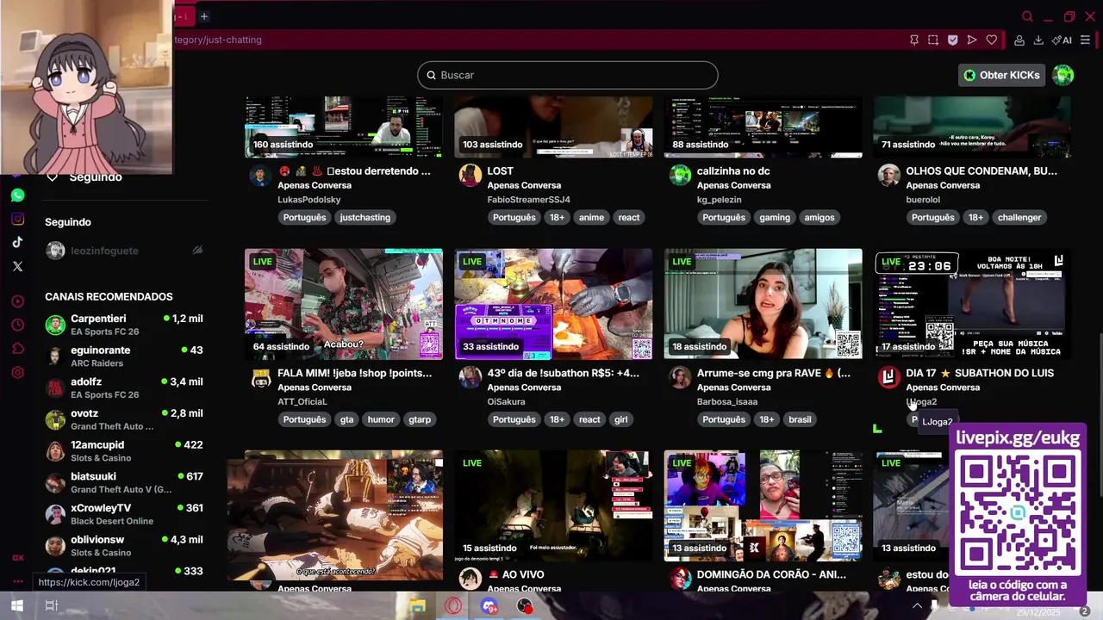
Task: Open Instagram from the Opera sidebar
Action: [17, 219]
